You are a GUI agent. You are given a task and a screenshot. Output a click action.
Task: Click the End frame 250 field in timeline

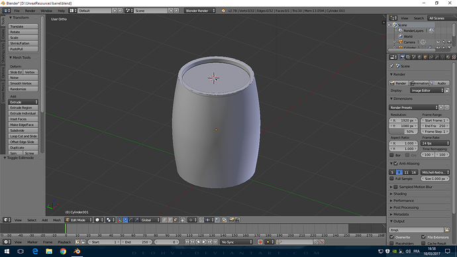coord(137,242)
